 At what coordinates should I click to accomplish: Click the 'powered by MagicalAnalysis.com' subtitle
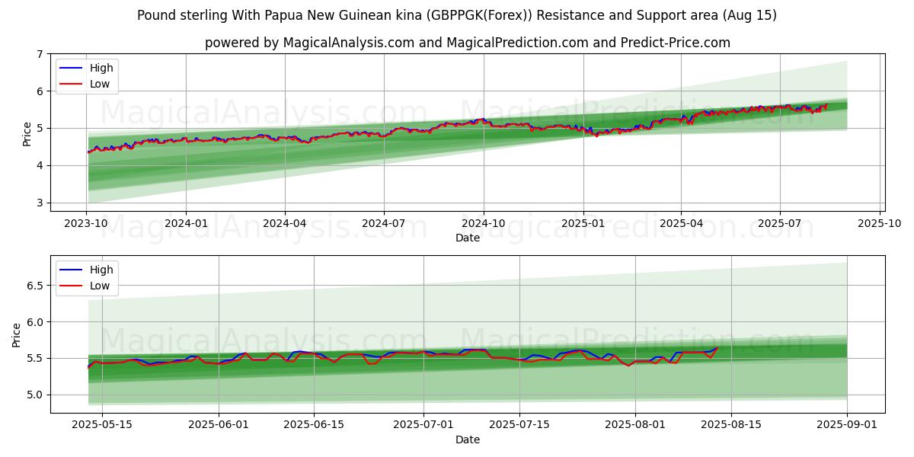[468, 43]
